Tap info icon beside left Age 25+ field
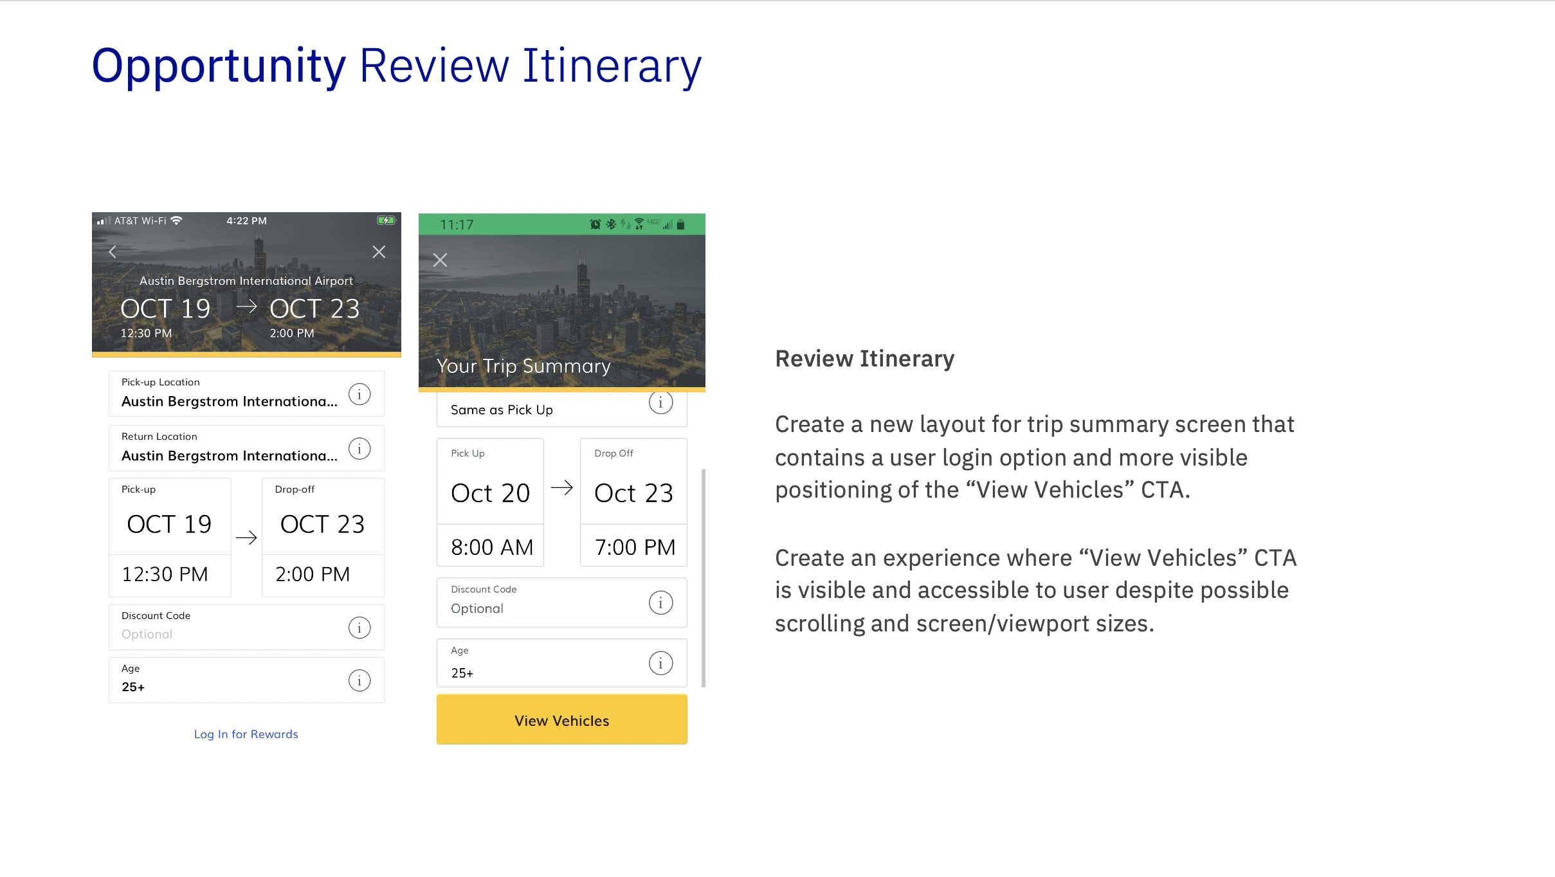The width and height of the screenshot is (1555, 877). click(359, 680)
